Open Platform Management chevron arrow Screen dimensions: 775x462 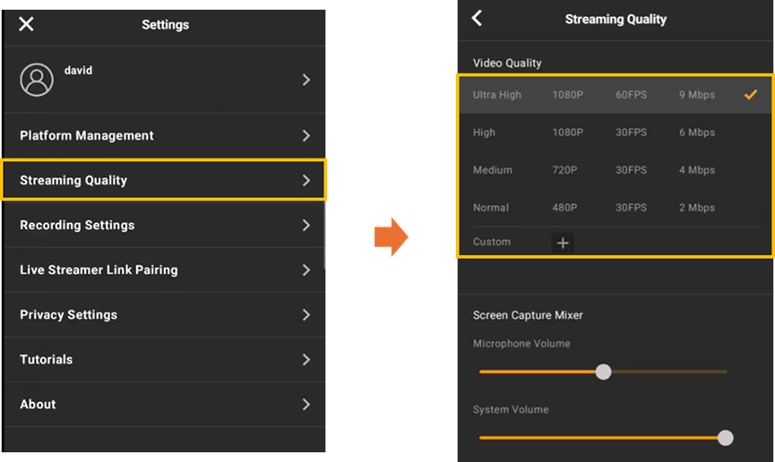pyautogui.click(x=306, y=136)
